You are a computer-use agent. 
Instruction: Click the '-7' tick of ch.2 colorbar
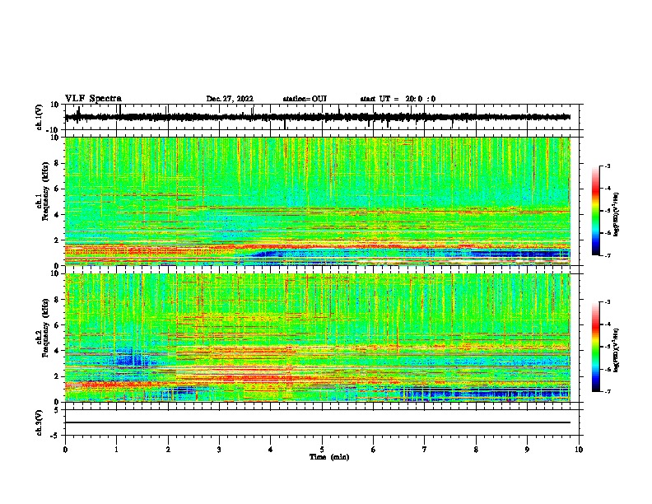(607, 391)
